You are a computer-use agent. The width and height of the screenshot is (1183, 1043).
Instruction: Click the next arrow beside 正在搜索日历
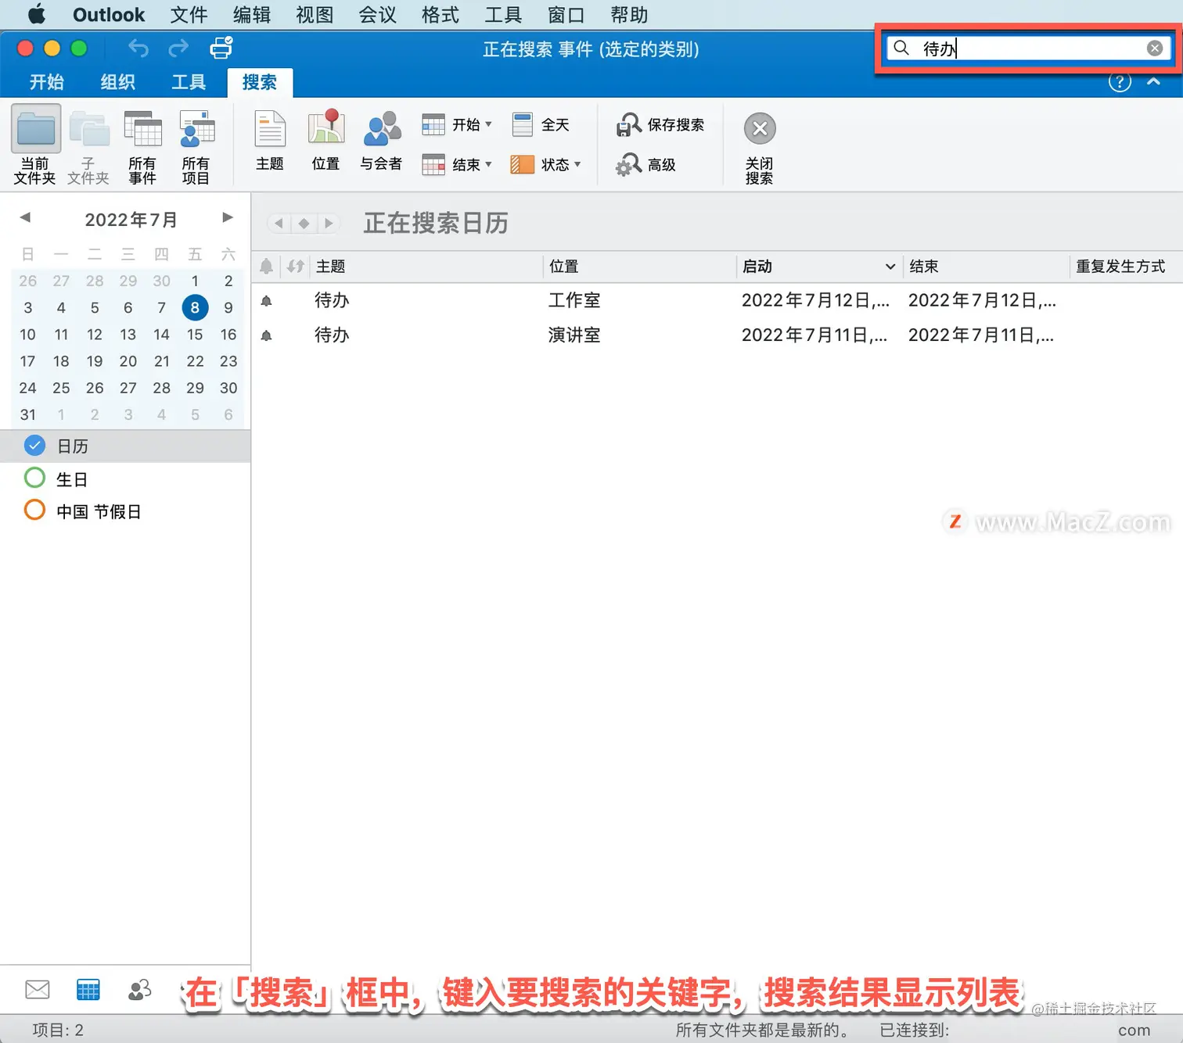click(329, 224)
